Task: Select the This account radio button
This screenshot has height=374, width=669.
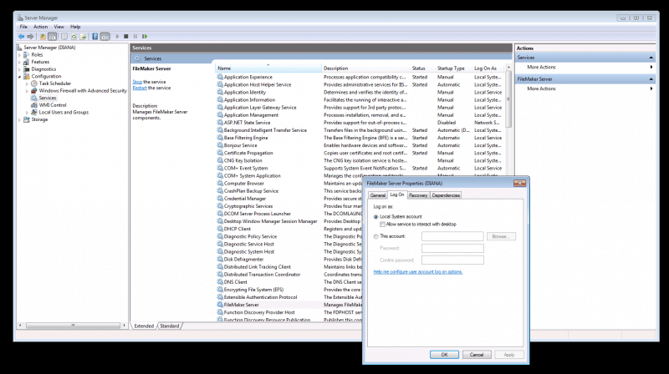Action: pos(375,236)
